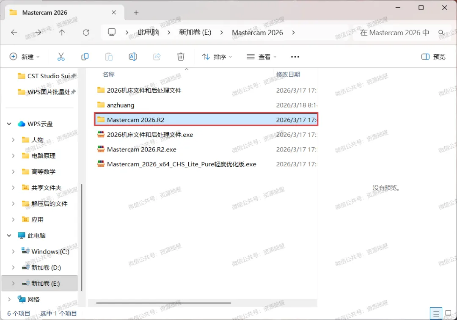Screen dimensions: 457x320
Task: Click the Share icon in toolbar
Action: [x=157, y=57]
